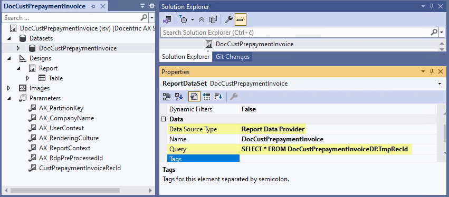Viewport: 449px width, 197px height.
Task: Collapse the Designs node
Action: point(9,58)
